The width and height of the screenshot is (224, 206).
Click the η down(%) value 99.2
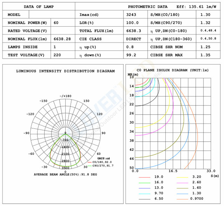[131, 55]
